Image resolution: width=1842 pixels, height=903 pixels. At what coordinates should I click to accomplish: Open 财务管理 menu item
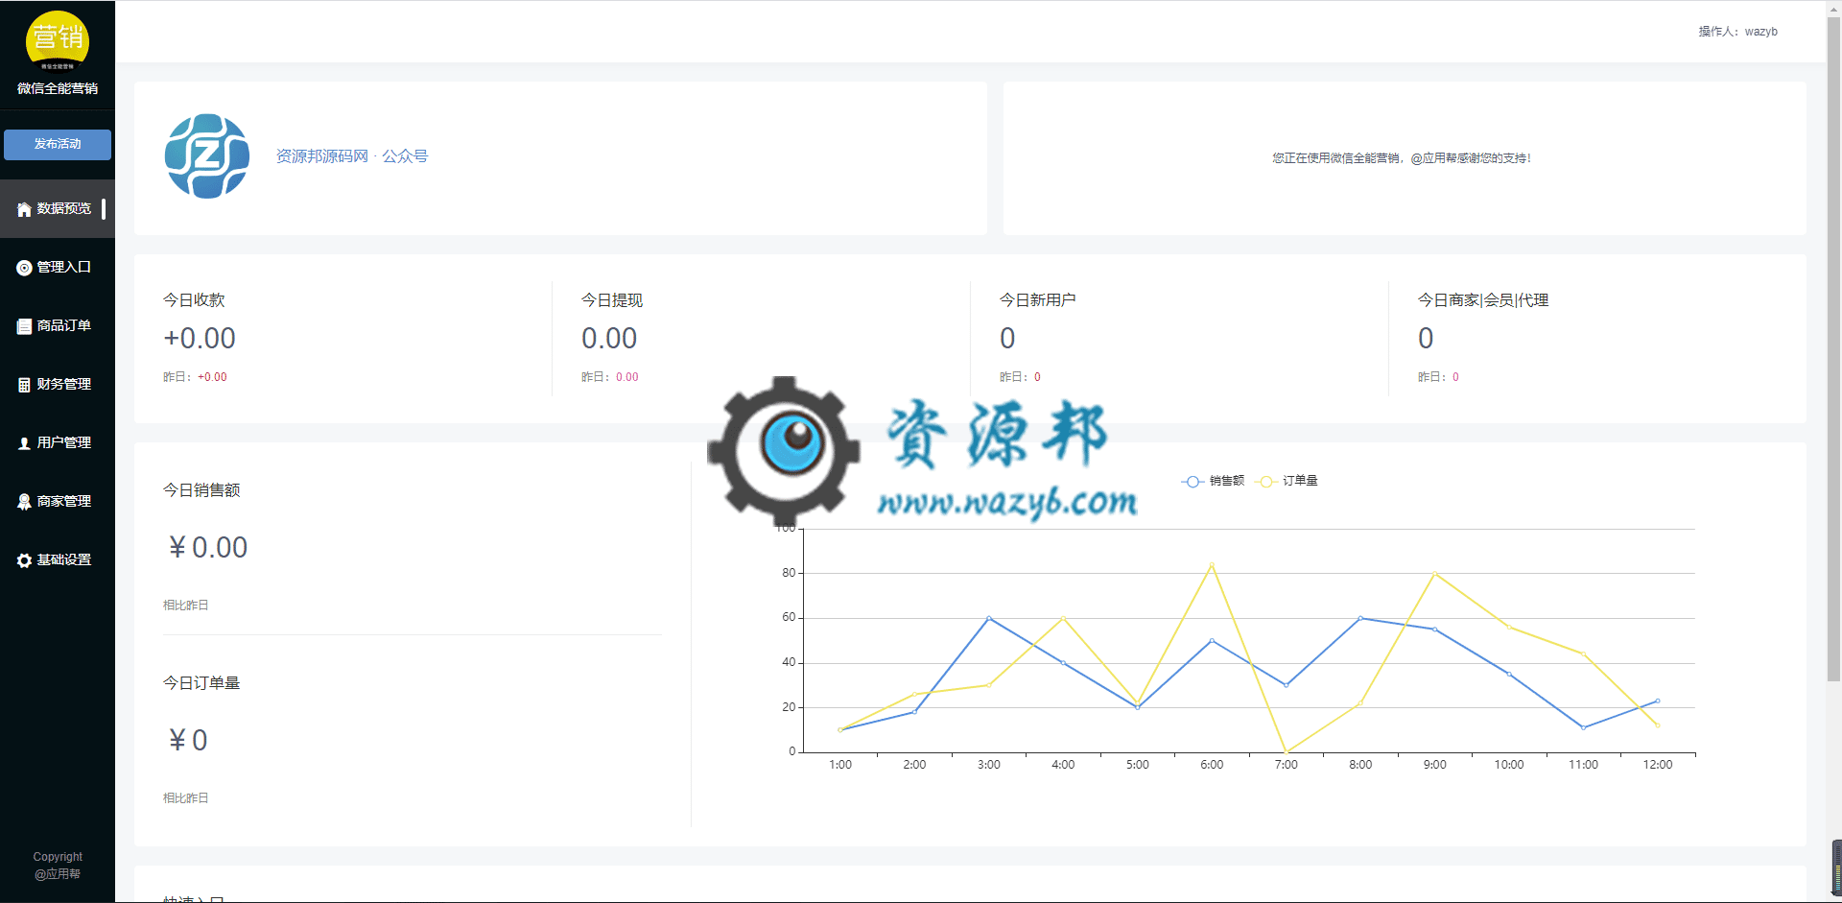click(58, 384)
